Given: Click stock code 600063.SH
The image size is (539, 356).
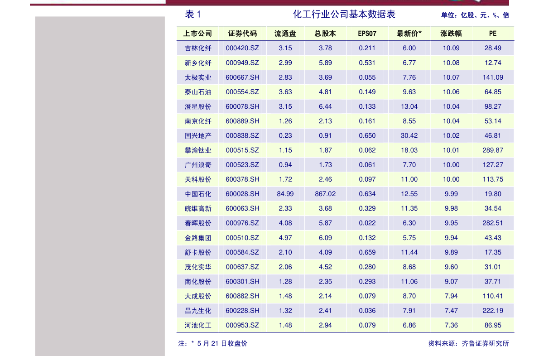Looking at the screenshot, I should (242, 209).
